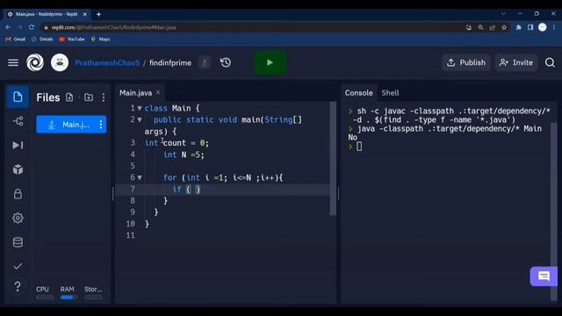
Task: Click the Invite button
Action: (x=516, y=62)
